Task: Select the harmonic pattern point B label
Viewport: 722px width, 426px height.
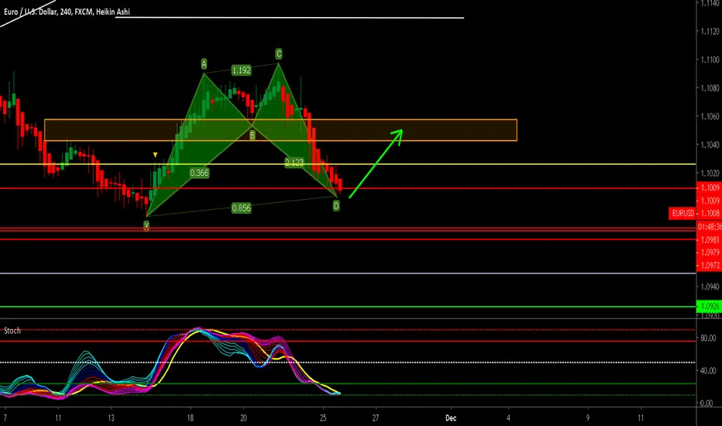Action: pos(253,136)
